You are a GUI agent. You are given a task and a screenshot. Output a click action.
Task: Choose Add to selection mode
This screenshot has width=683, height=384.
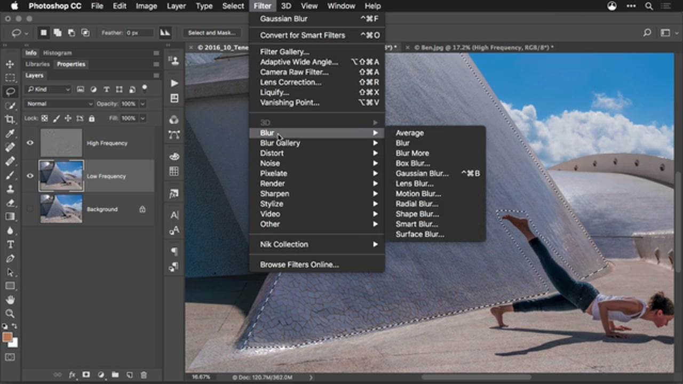click(x=57, y=33)
